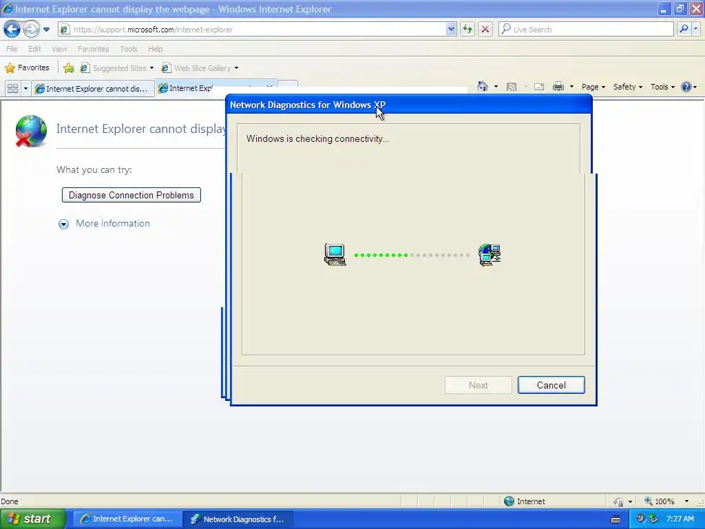Click the globe error icon
The height and width of the screenshot is (529, 705).
click(30, 131)
